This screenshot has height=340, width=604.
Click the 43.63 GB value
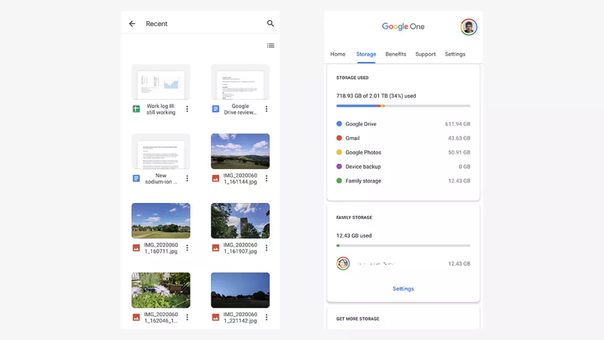pos(459,138)
